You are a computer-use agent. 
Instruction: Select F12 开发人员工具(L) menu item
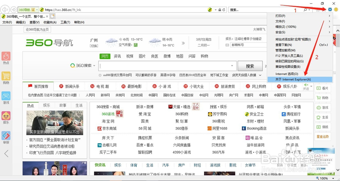pyautogui.click(x=300, y=56)
